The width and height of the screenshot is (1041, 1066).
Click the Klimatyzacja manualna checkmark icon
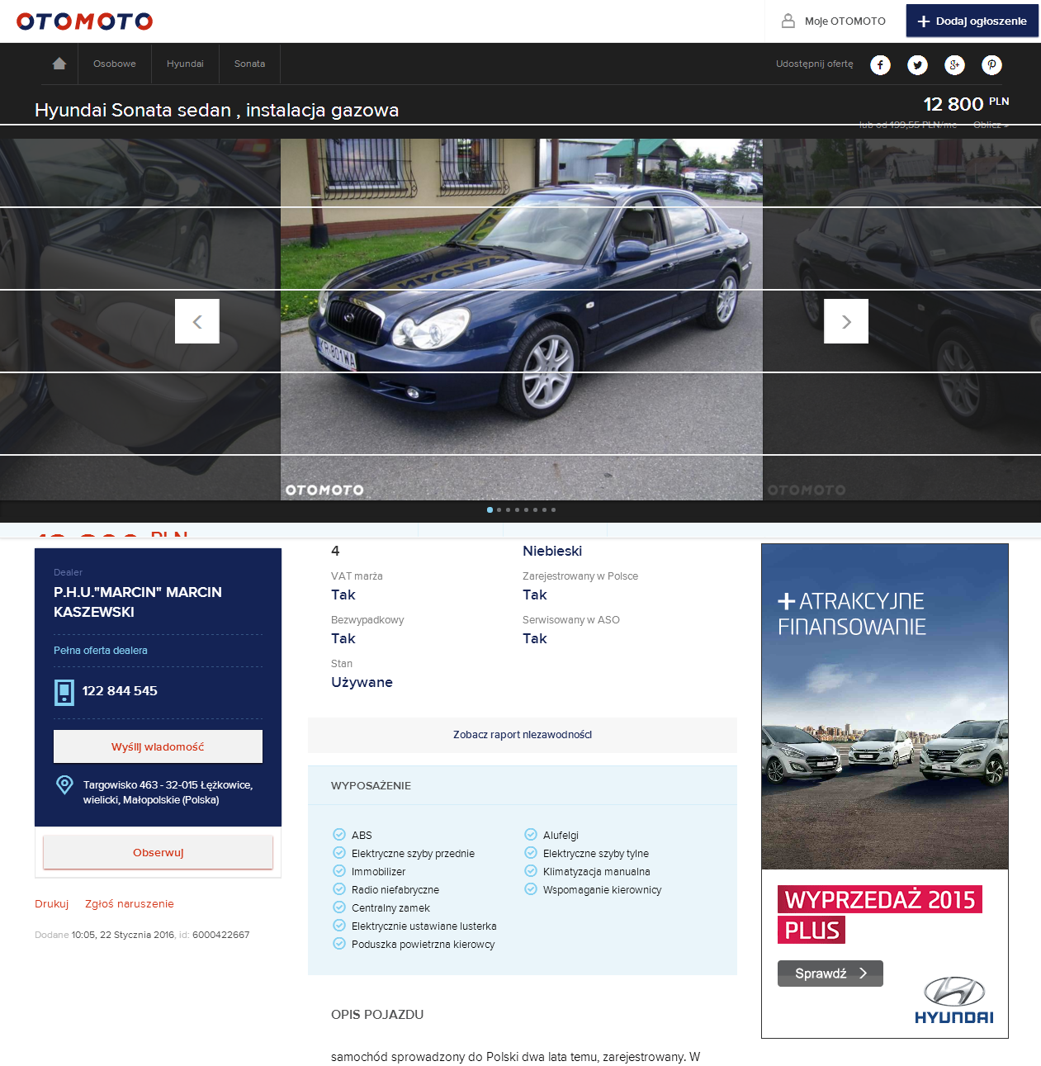click(x=530, y=870)
